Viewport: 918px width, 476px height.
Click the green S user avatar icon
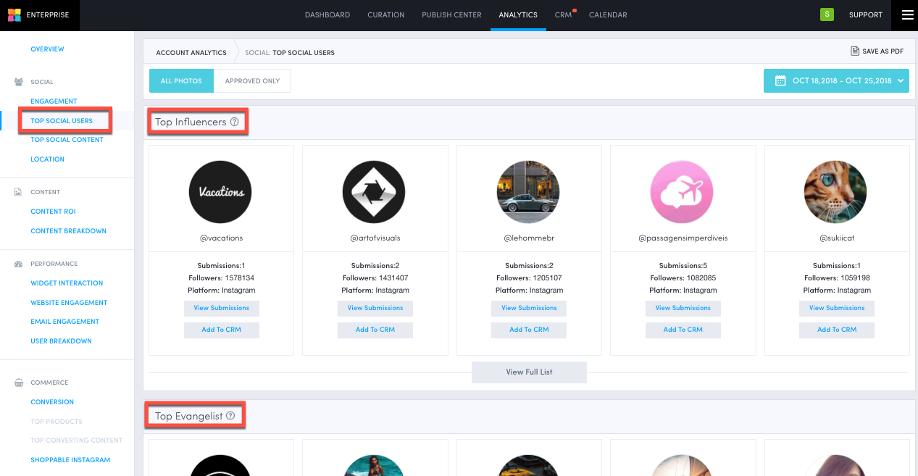pyautogui.click(x=826, y=14)
